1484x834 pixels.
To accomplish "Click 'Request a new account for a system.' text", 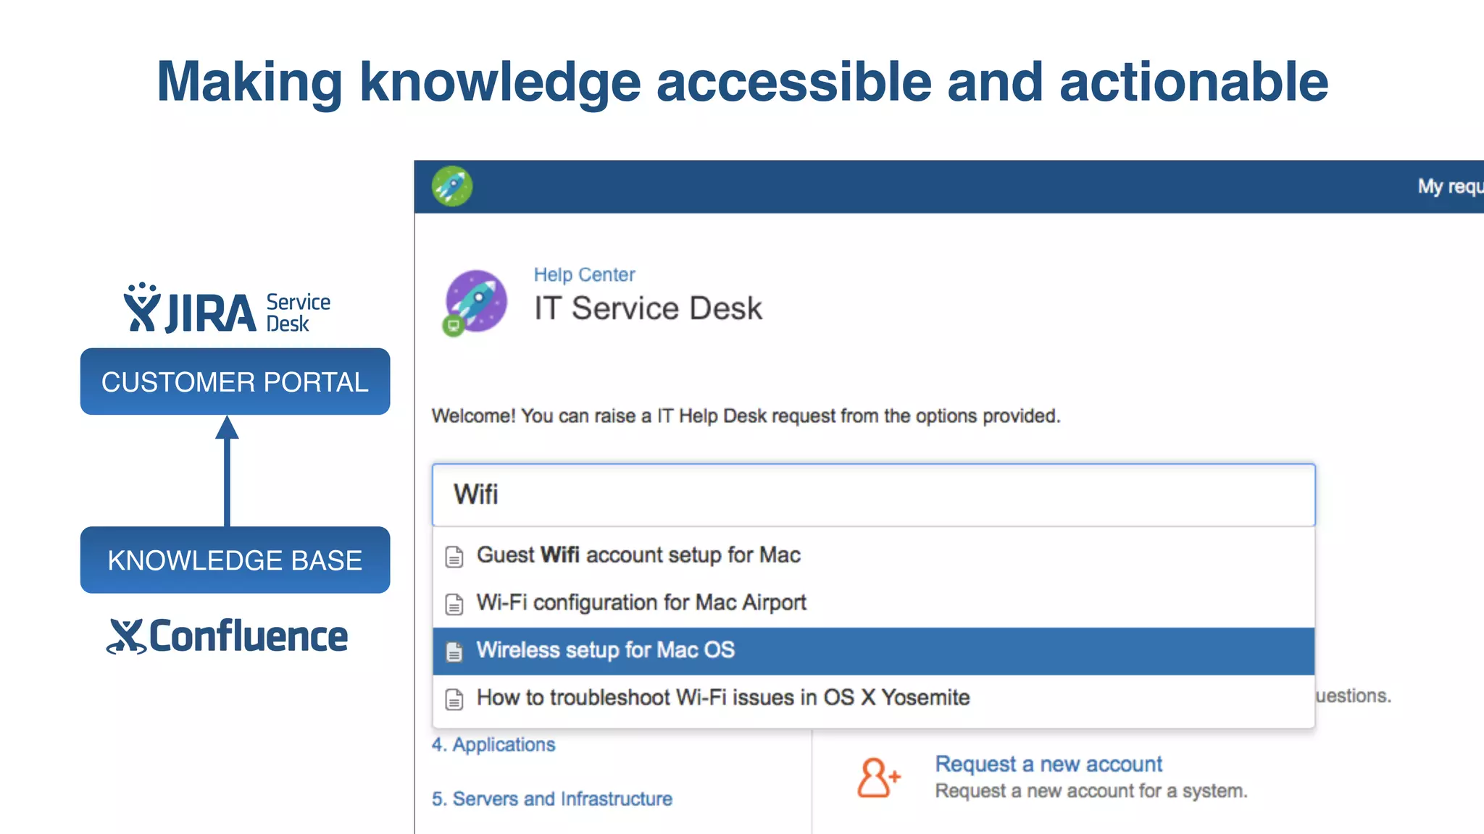I will tap(1091, 791).
